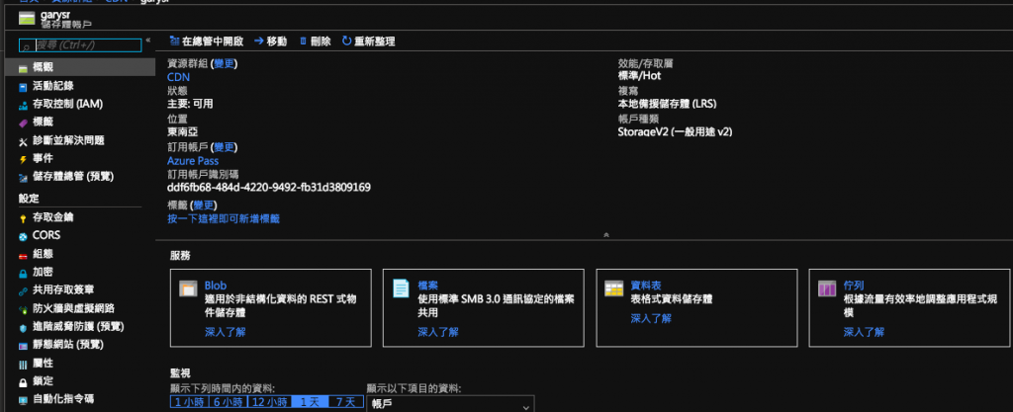Screen dimensions: 1013x412
Task: Click the 存取控制 (IAM) icon
Action: (24, 104)
